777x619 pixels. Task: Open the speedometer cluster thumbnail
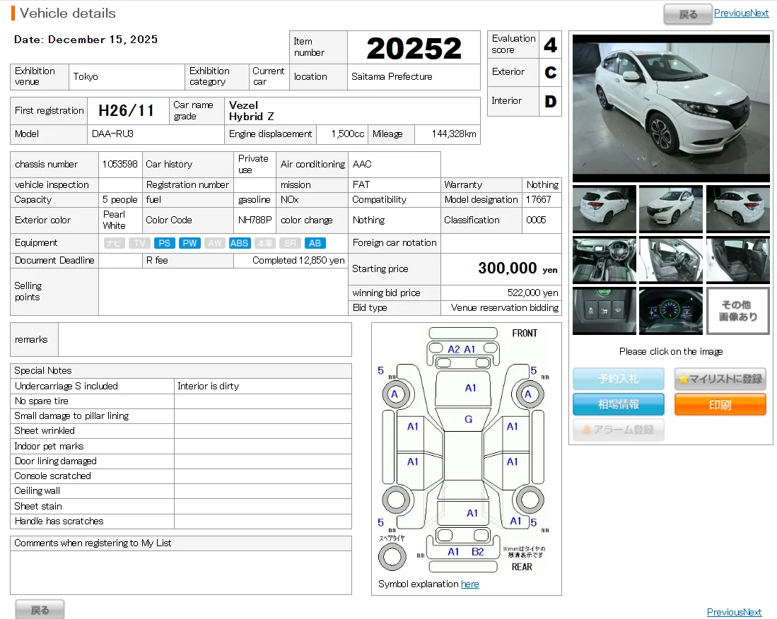[x=670, y=310]
